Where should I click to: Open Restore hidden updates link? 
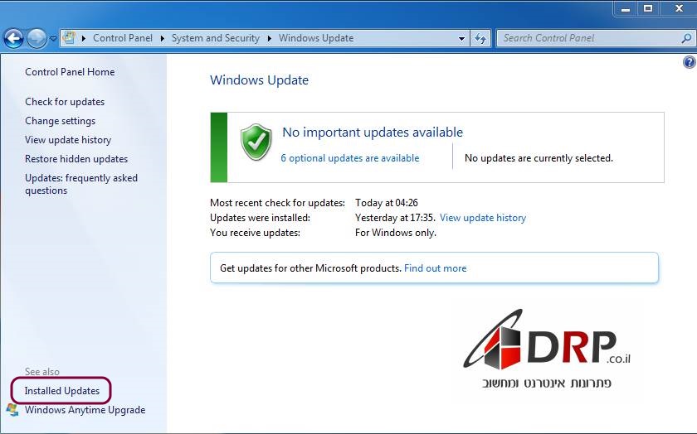click(x=76, y=159)
